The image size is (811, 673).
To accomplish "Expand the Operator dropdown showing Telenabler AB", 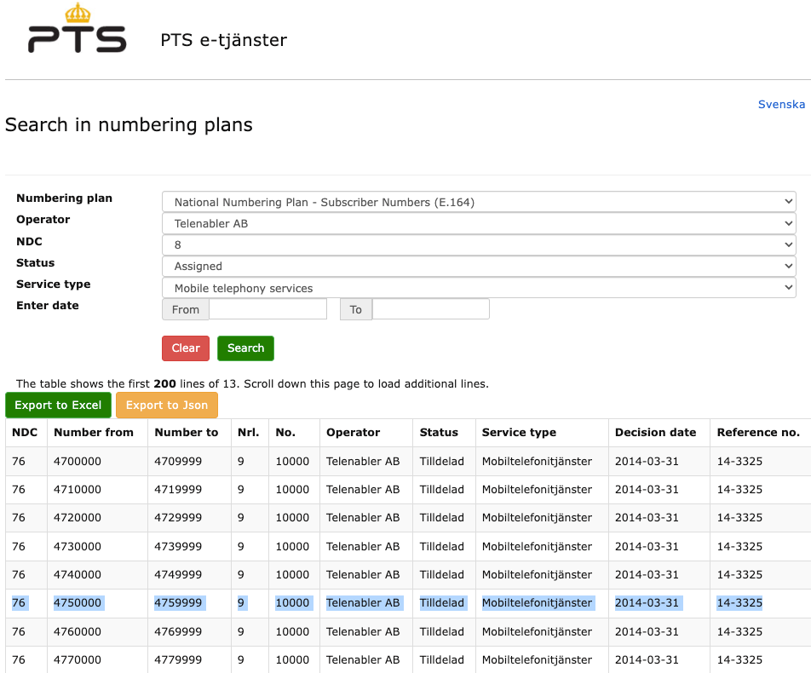I will pos(478,223).
